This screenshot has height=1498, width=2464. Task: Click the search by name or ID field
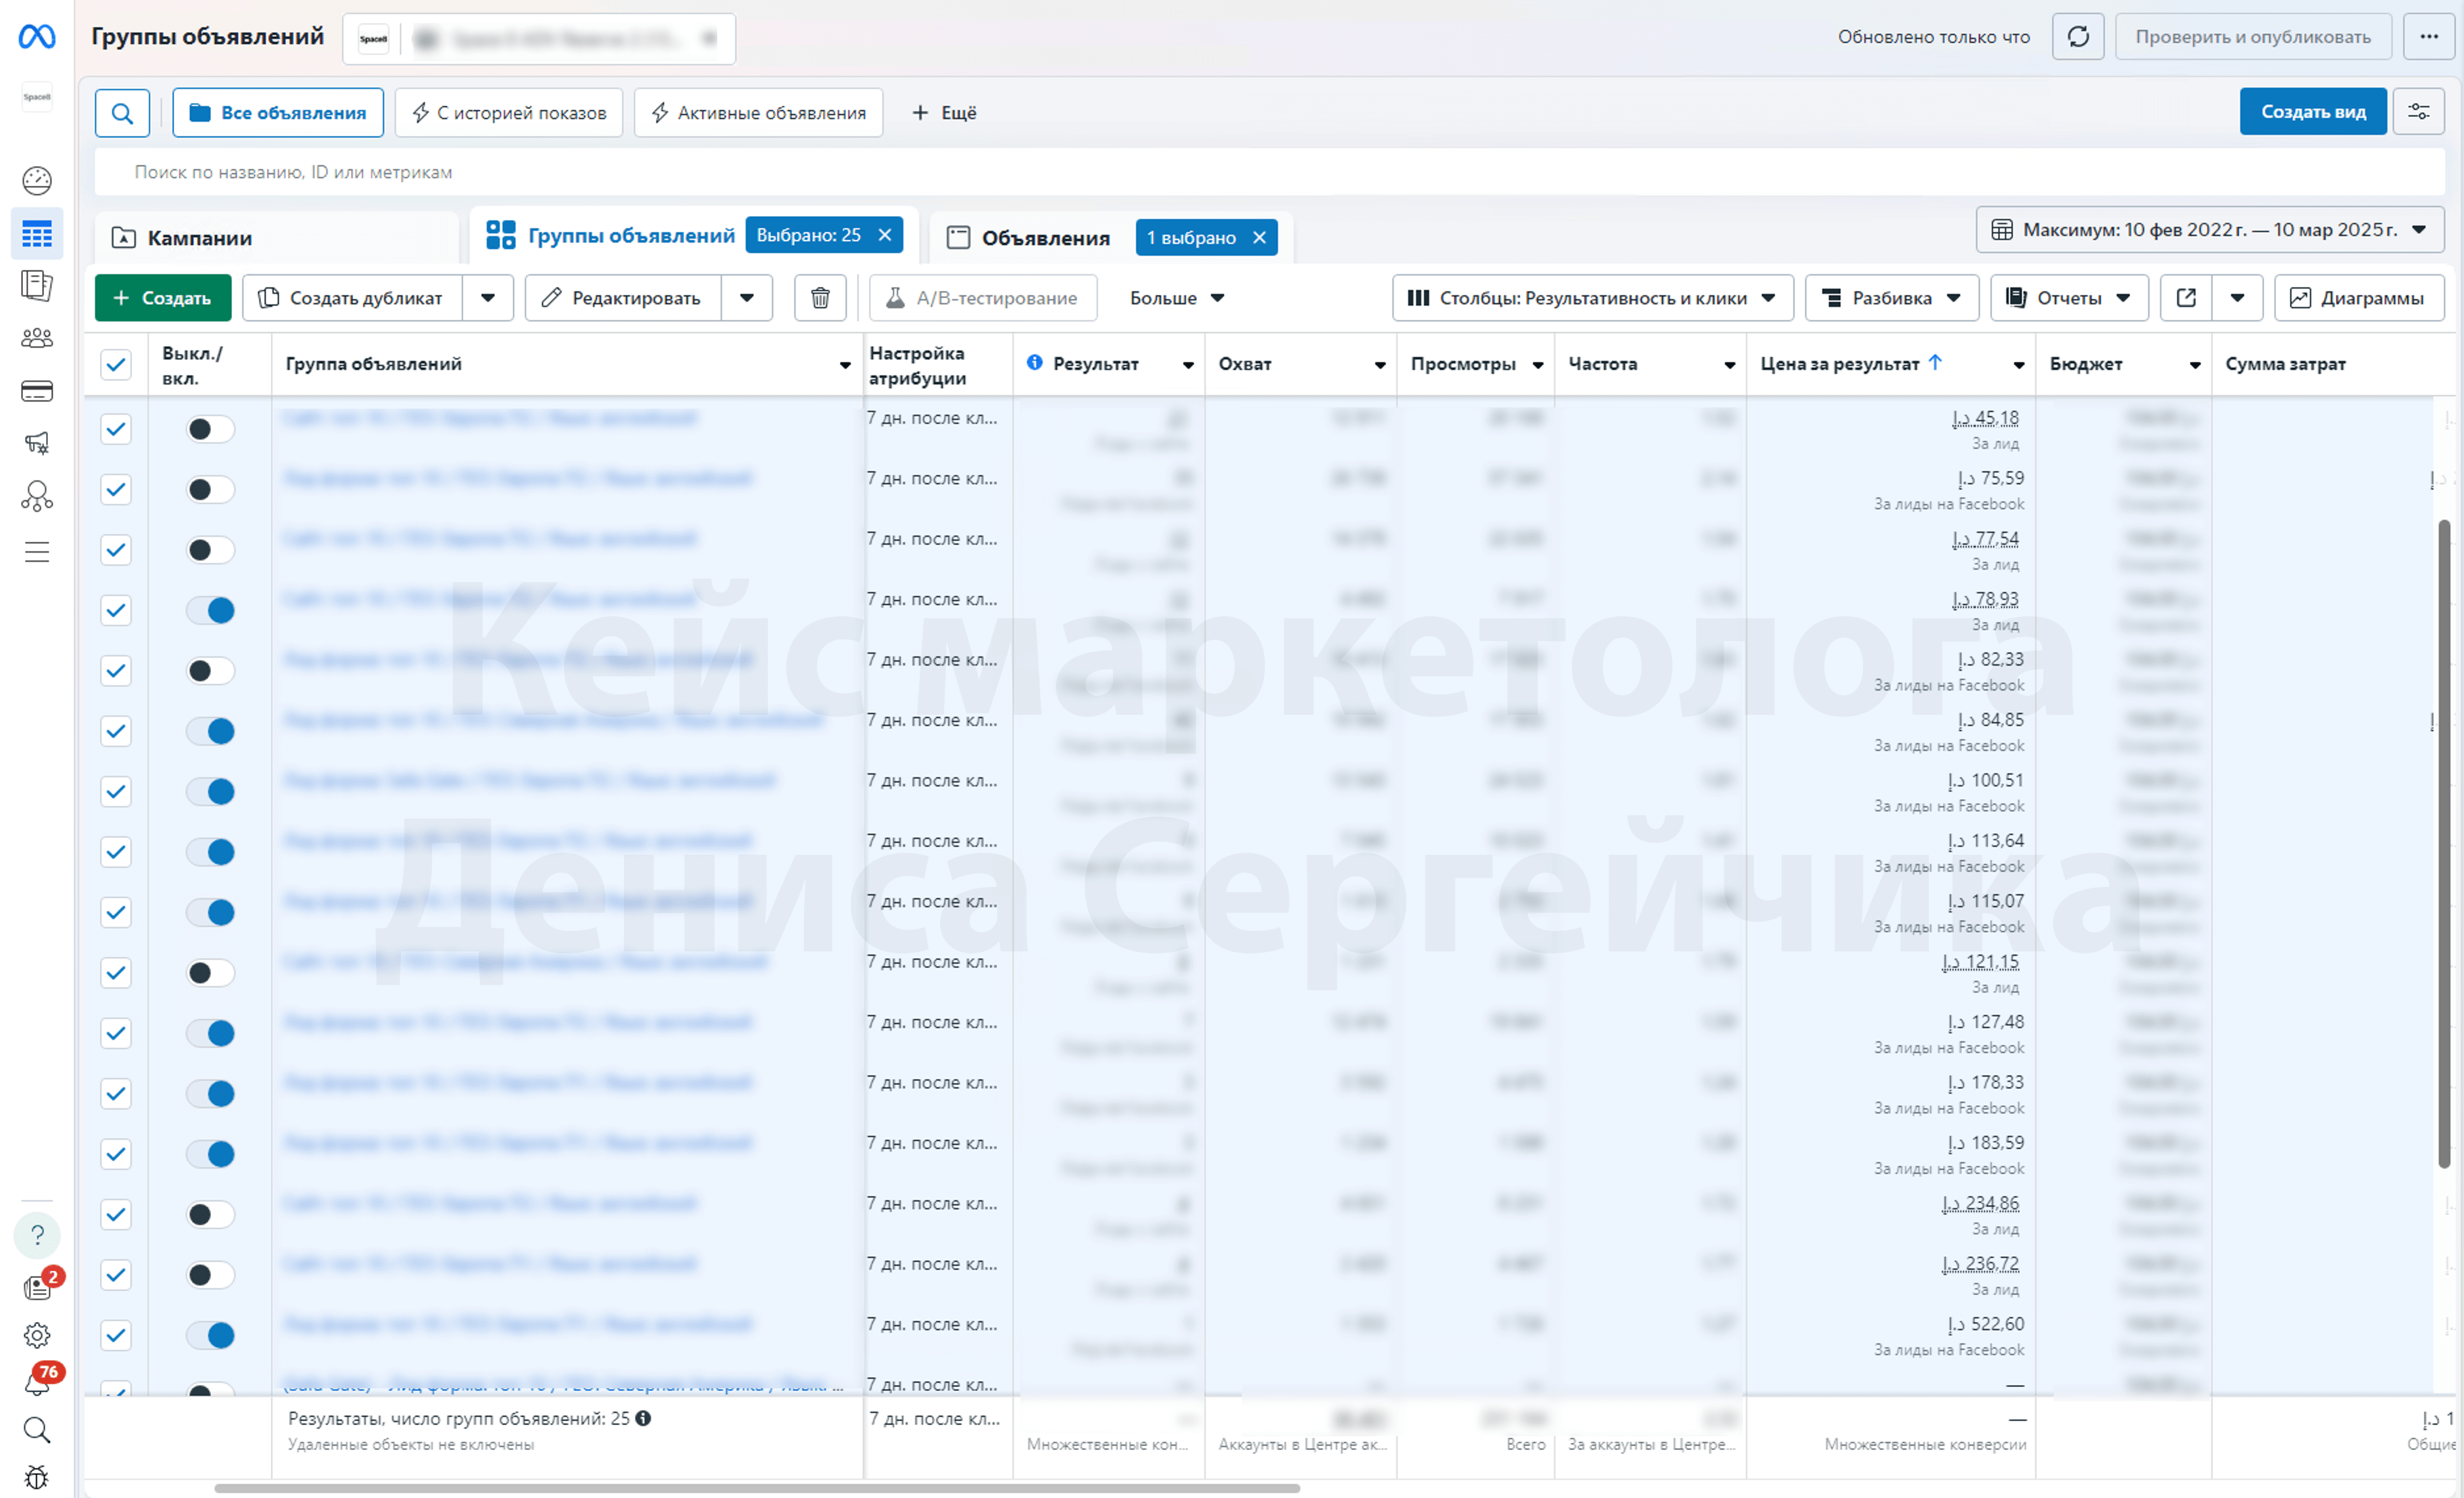[x=1270, y=172]
